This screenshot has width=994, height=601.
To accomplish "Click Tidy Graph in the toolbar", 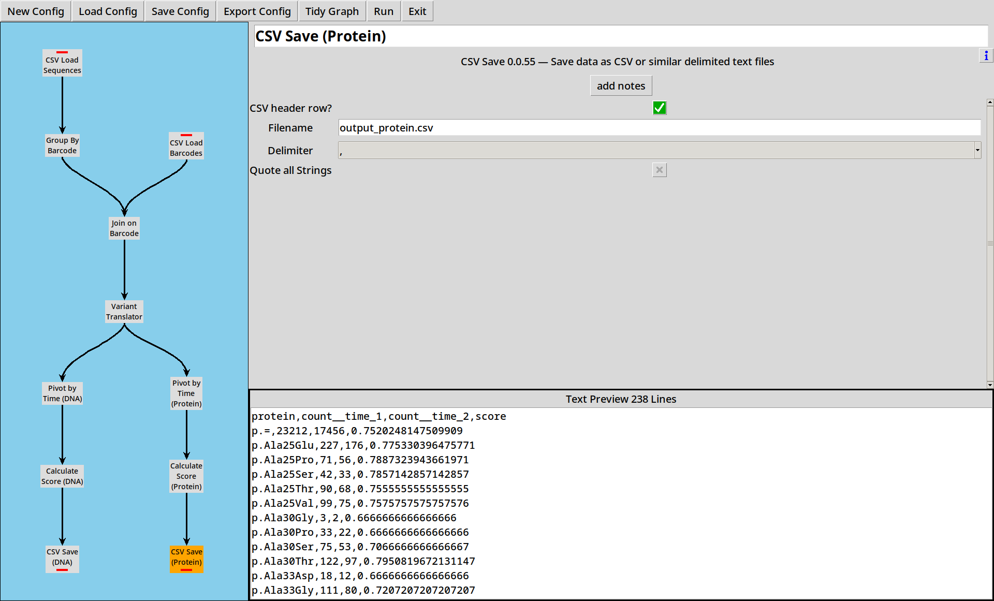I will point(332,11).
